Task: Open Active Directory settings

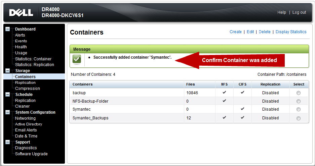Action: (x=29, y=124)
